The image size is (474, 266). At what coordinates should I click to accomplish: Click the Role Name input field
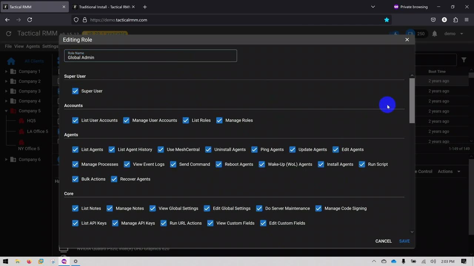click(150, 56)
